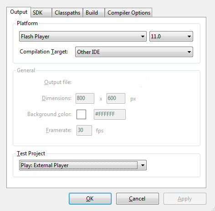Click the Framerate label

point(59,130)
